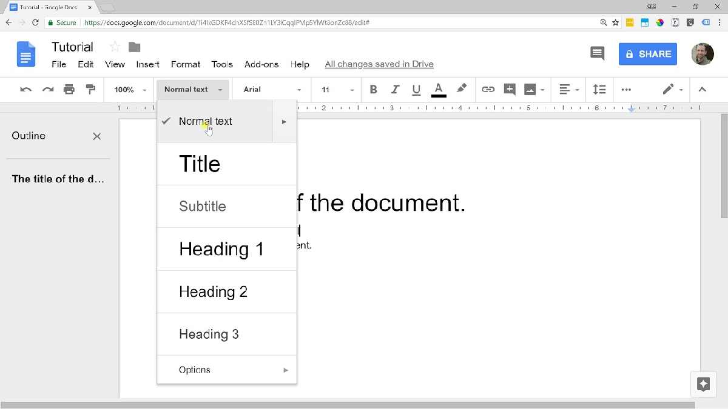
Task: Open the Options submenu in styles list
Action: 227,370
